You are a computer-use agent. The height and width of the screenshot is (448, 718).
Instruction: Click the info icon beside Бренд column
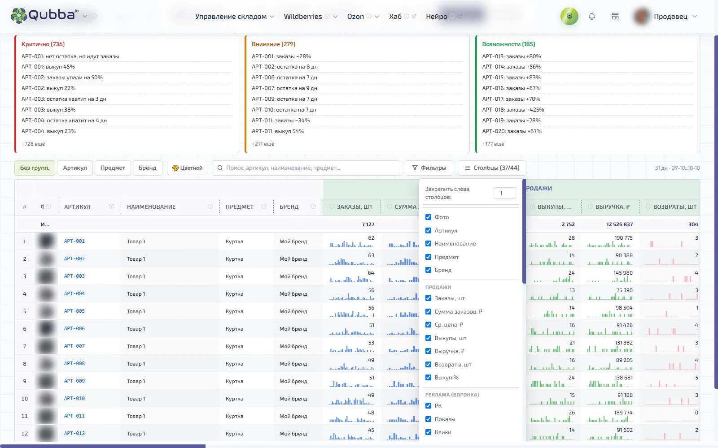(x=313, y=207)
